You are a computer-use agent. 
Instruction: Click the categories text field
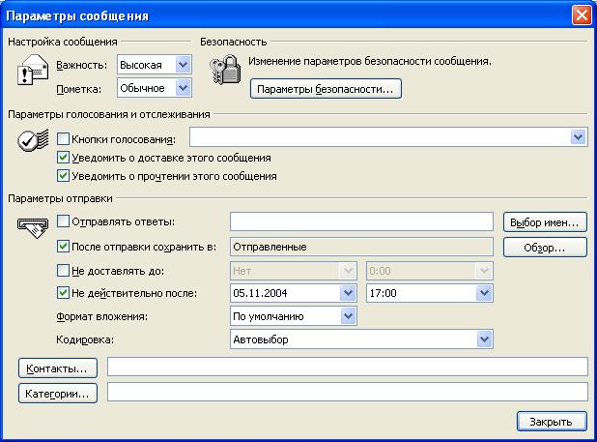348,392
